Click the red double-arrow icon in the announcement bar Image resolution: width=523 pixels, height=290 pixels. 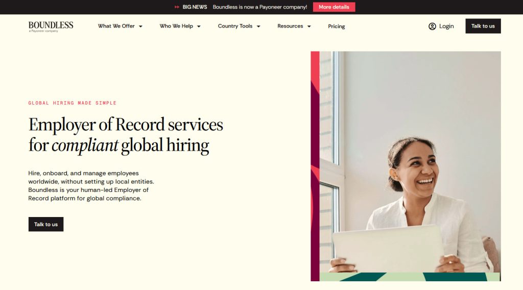[177, 7]
